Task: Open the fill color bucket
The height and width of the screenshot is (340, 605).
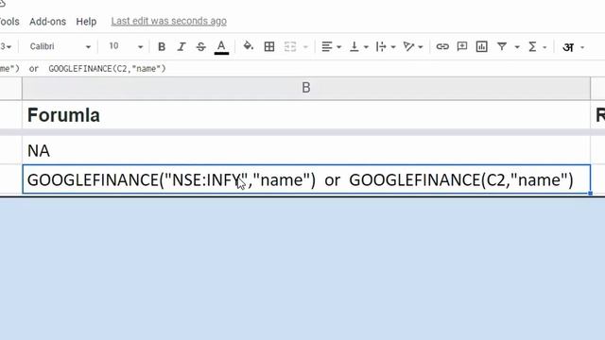Action: (248, 46)
